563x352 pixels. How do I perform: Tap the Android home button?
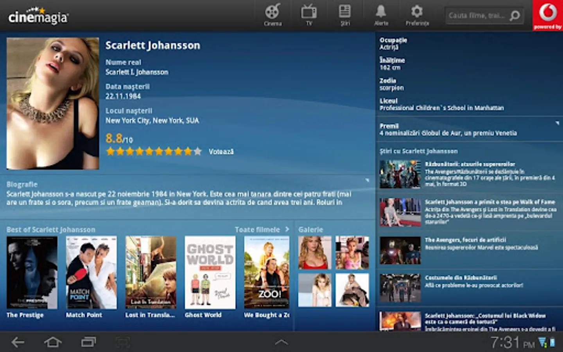click(53, 342)
